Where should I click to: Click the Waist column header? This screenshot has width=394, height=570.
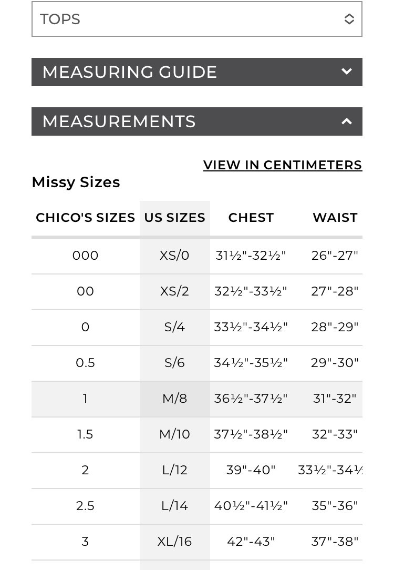335,218
